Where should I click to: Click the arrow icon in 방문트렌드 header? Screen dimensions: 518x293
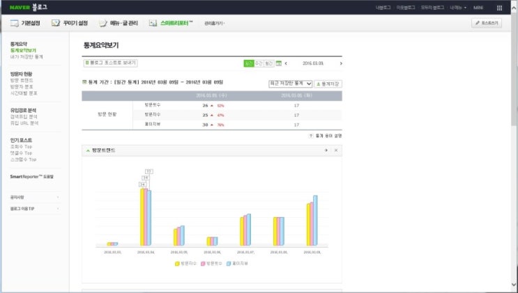(326, 150)
